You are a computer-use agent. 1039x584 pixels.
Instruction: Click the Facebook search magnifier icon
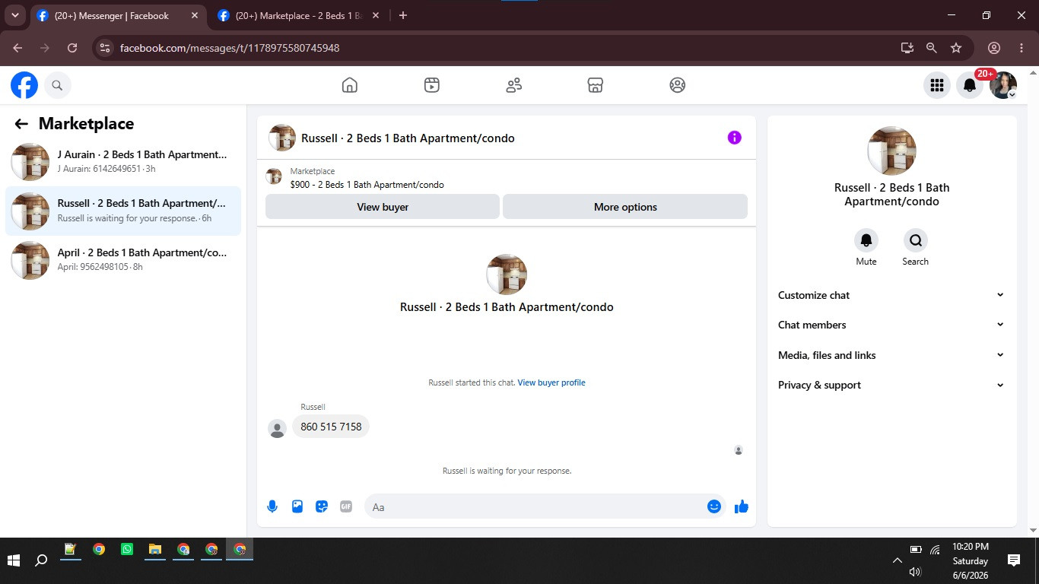point(57,85)
